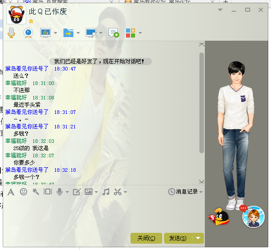
Task: Expand the send picture dropdown arrow
Action: (96, 192)
